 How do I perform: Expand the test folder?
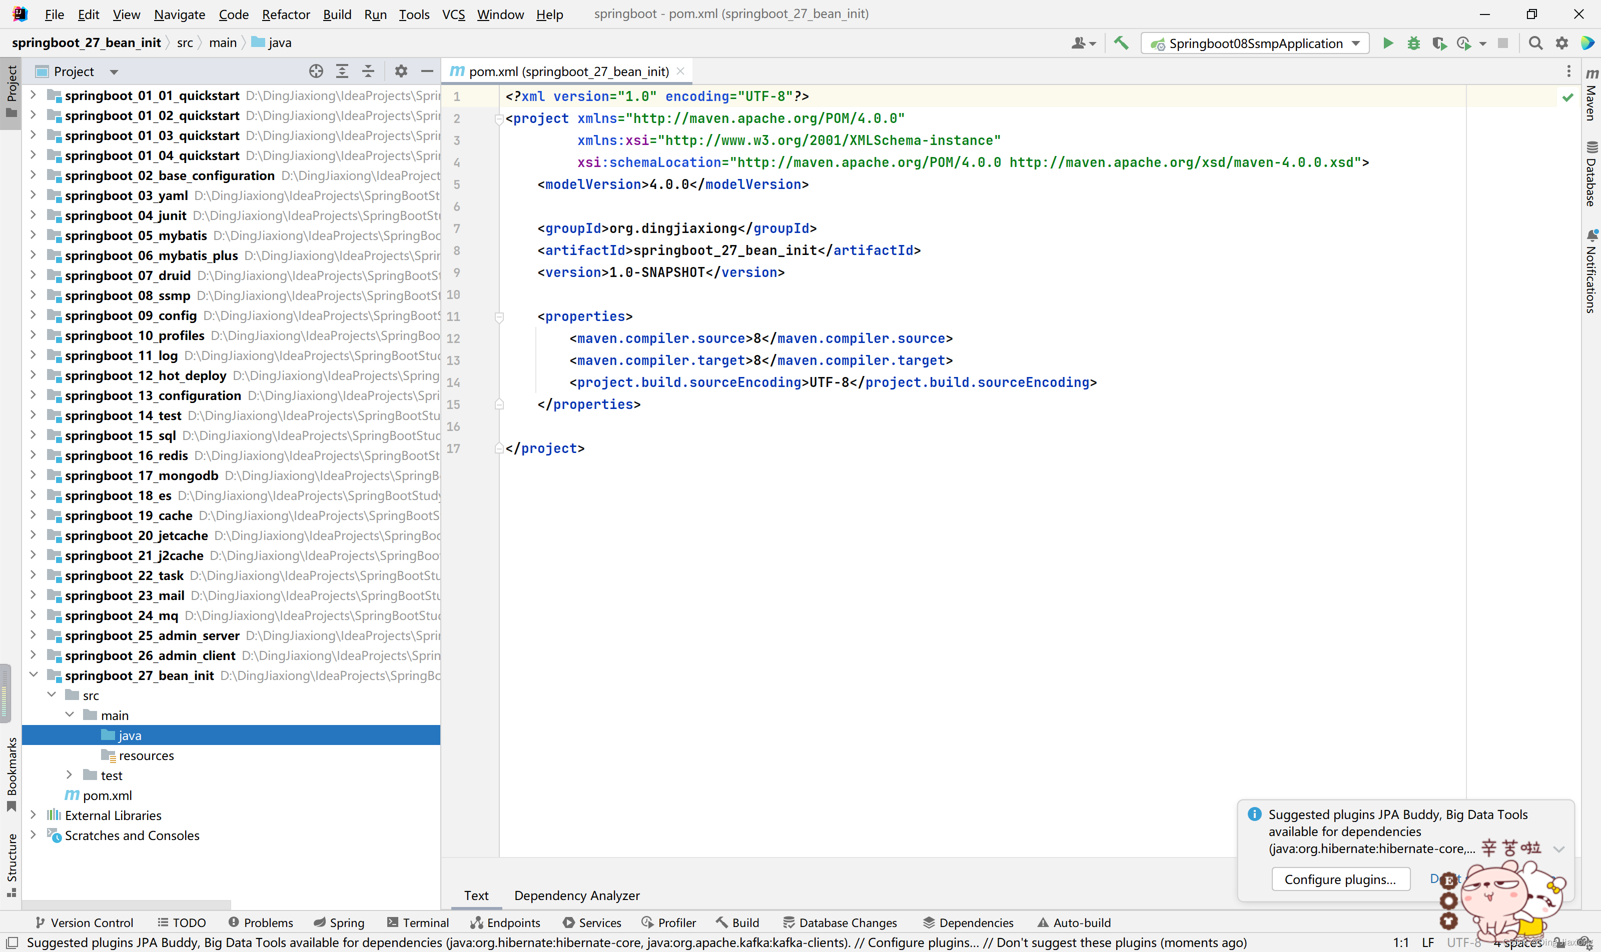click(x=70, y=775)
